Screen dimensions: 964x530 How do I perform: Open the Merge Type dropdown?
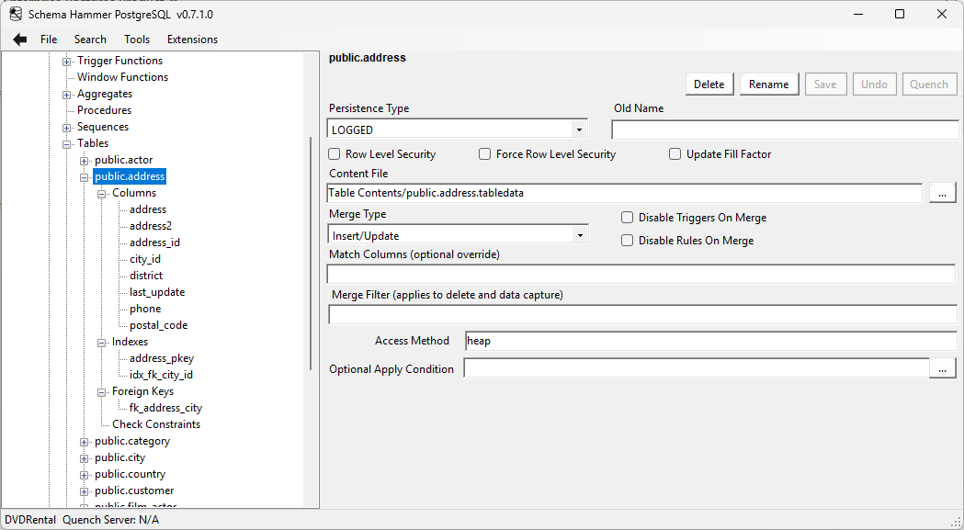580,234
